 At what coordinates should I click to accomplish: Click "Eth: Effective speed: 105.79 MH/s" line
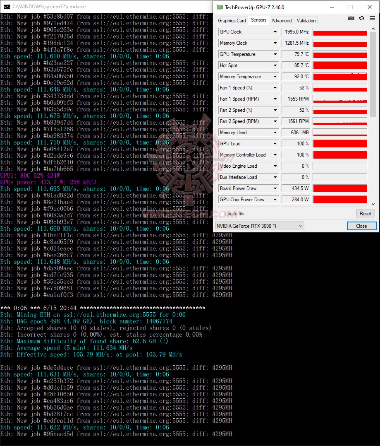click(x=91, y=354)
